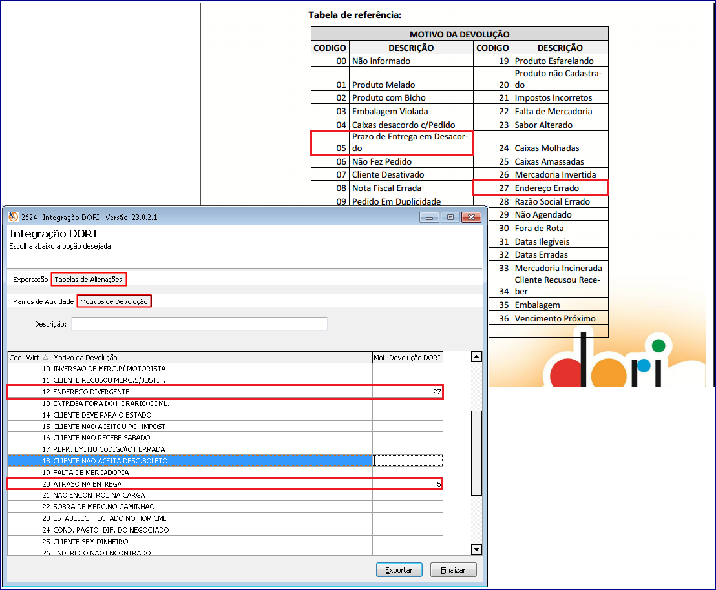716x590 pixels.
Task: Click 'Prazo de Entrega em Desacordo' in reference table
Action: click(x=410, y=143)
